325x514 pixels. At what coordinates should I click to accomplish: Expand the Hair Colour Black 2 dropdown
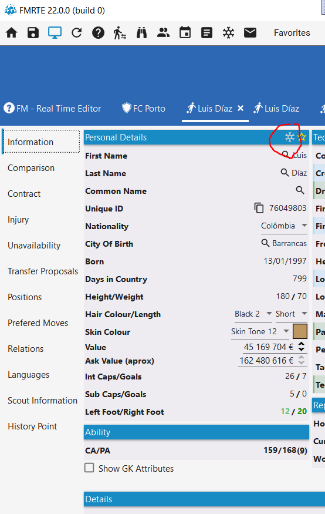tap(253, 314)
